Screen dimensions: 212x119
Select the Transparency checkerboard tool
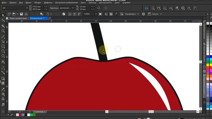[3, 83]
